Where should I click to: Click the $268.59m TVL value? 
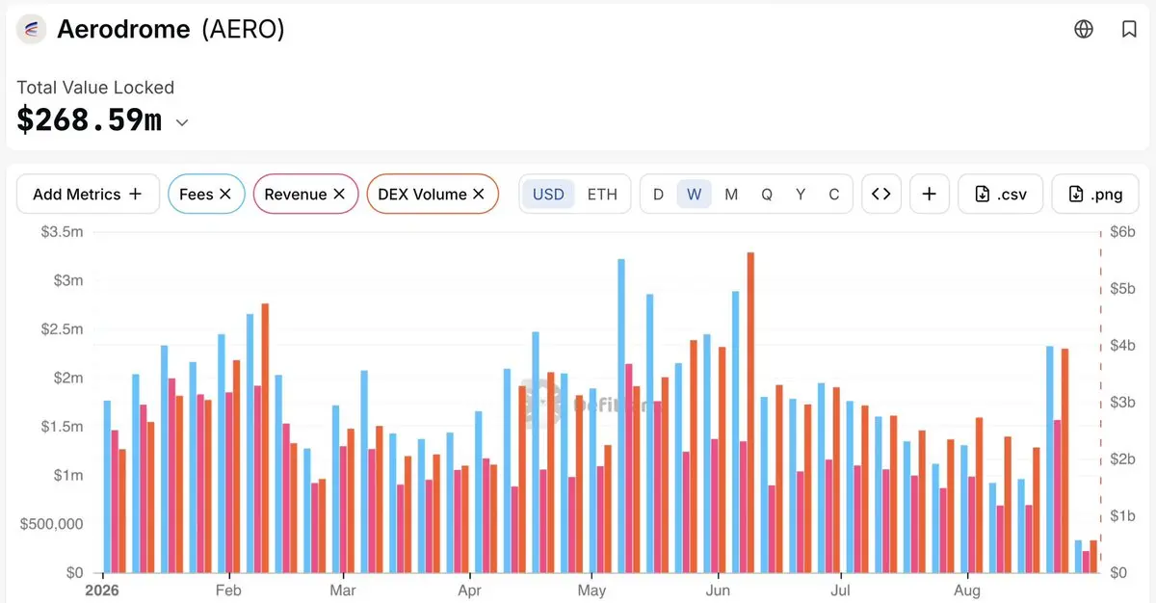coord(90,119)
